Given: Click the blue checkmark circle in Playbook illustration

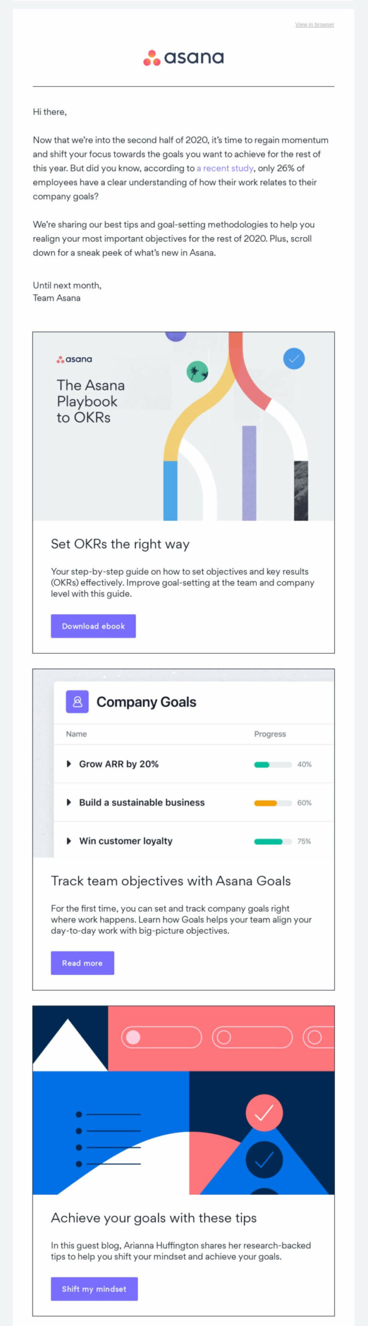Looking at the screenshot, I should 295,359.
